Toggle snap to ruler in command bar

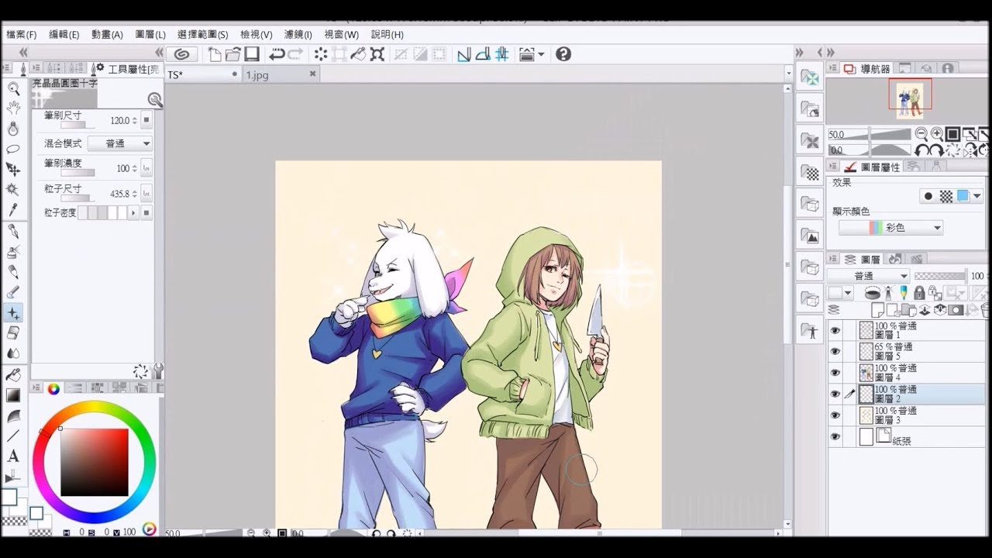point(464,54)
